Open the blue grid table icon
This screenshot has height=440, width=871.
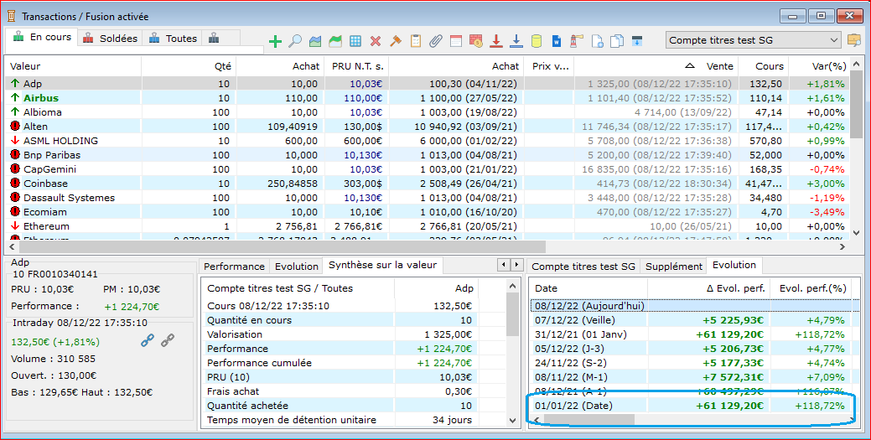point(355,40)
